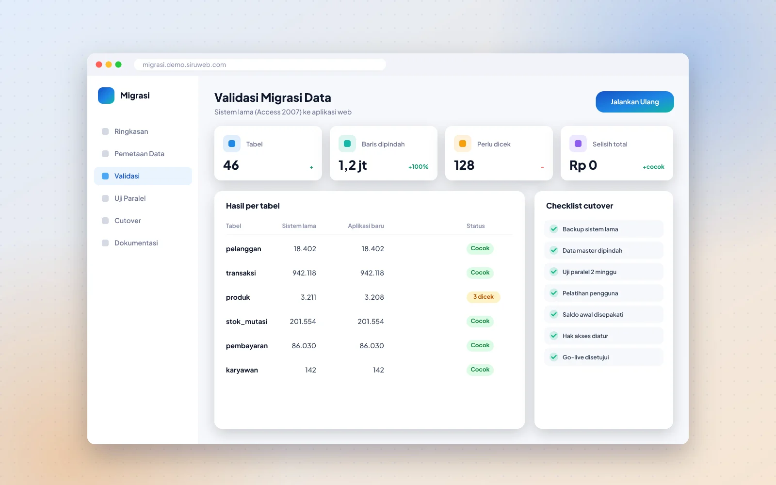The width and height of the screenshot is (776, 485).
Task: Click the 128 value on the Perlu dicek card
Action: 464,165
